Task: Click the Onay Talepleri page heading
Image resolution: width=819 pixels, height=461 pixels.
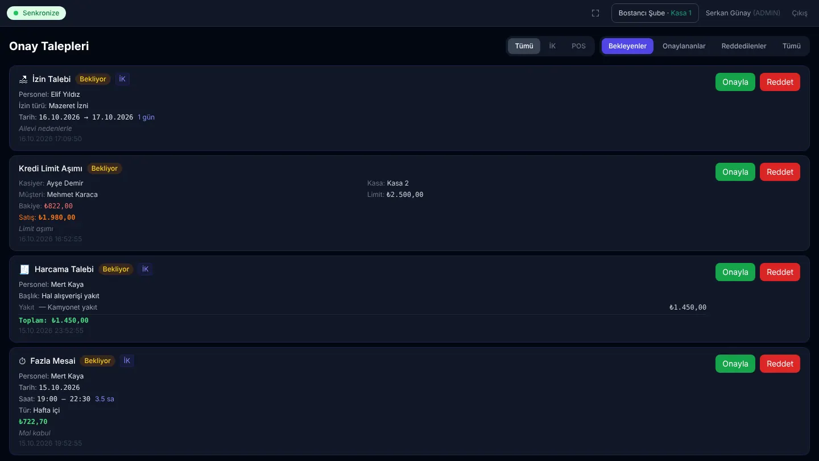Action: pos(49,46)
